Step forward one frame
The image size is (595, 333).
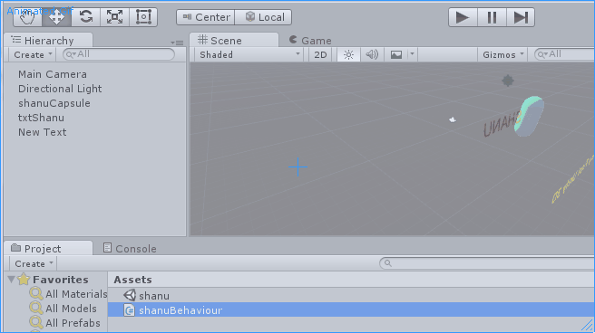(x=521, y=17)
